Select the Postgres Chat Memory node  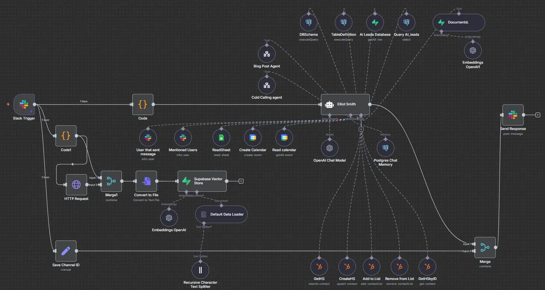385,148
